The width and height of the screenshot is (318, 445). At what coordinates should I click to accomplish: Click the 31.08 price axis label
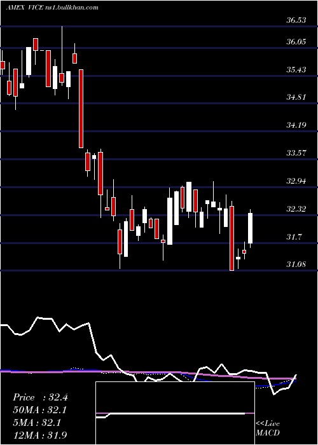coord(296,264)
